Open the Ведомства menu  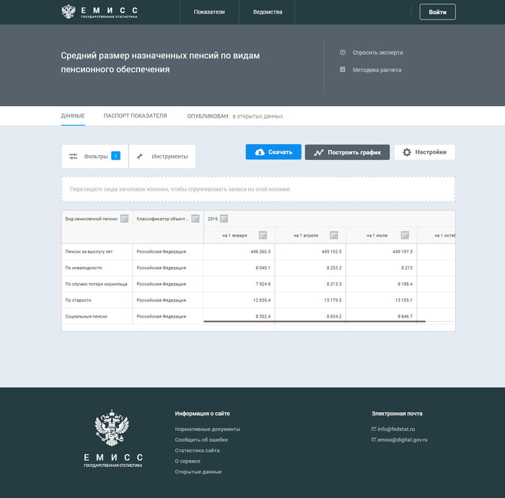point(268,12)
